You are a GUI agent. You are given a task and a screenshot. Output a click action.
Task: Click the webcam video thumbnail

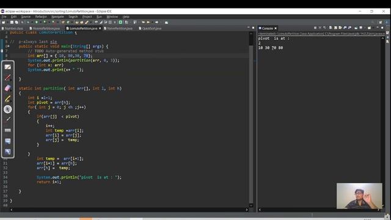click(359, 196)
